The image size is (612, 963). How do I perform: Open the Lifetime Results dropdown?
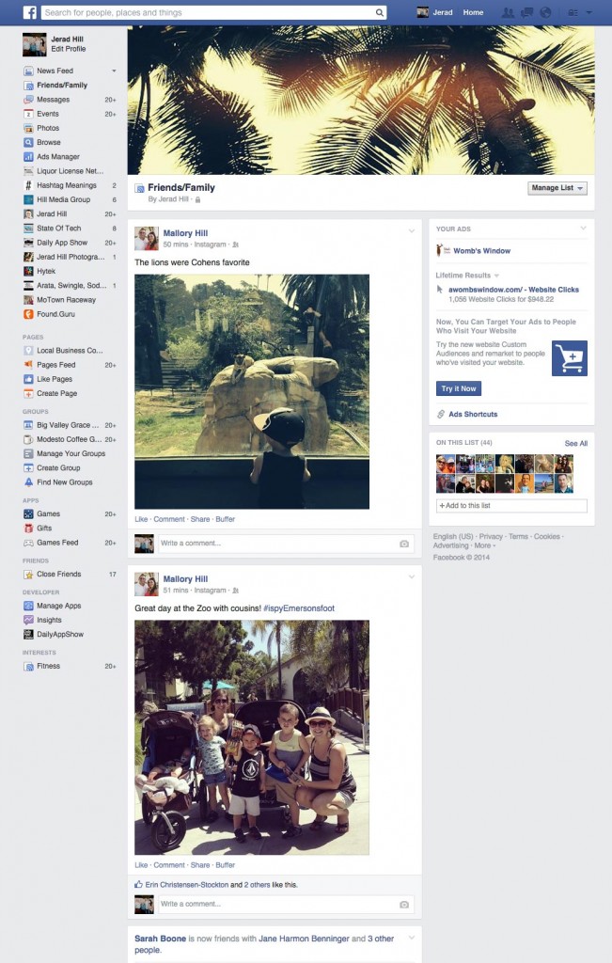[467, 276]
